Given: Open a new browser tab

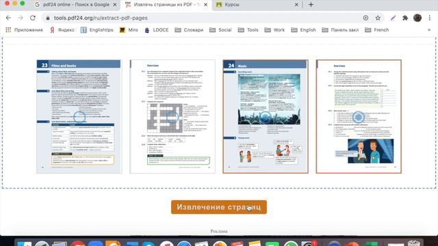Looking at the screenshot, I should 311,5.
